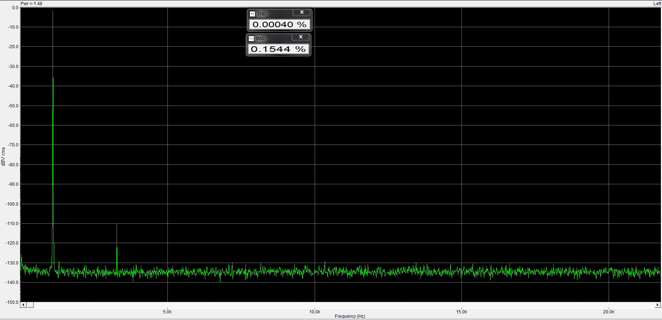This screenshot has height=320, width=662.
Task: Click the Frequency (Hz) axis title
Action: pyautogui.click(x=350, y=316)
